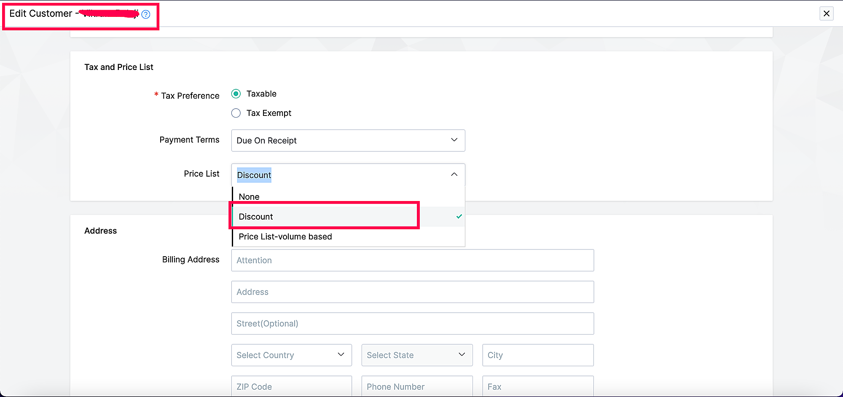Close the Edit Customer dialog
The height and width of the screenshot is (397, 843).
tap(826, 13)
